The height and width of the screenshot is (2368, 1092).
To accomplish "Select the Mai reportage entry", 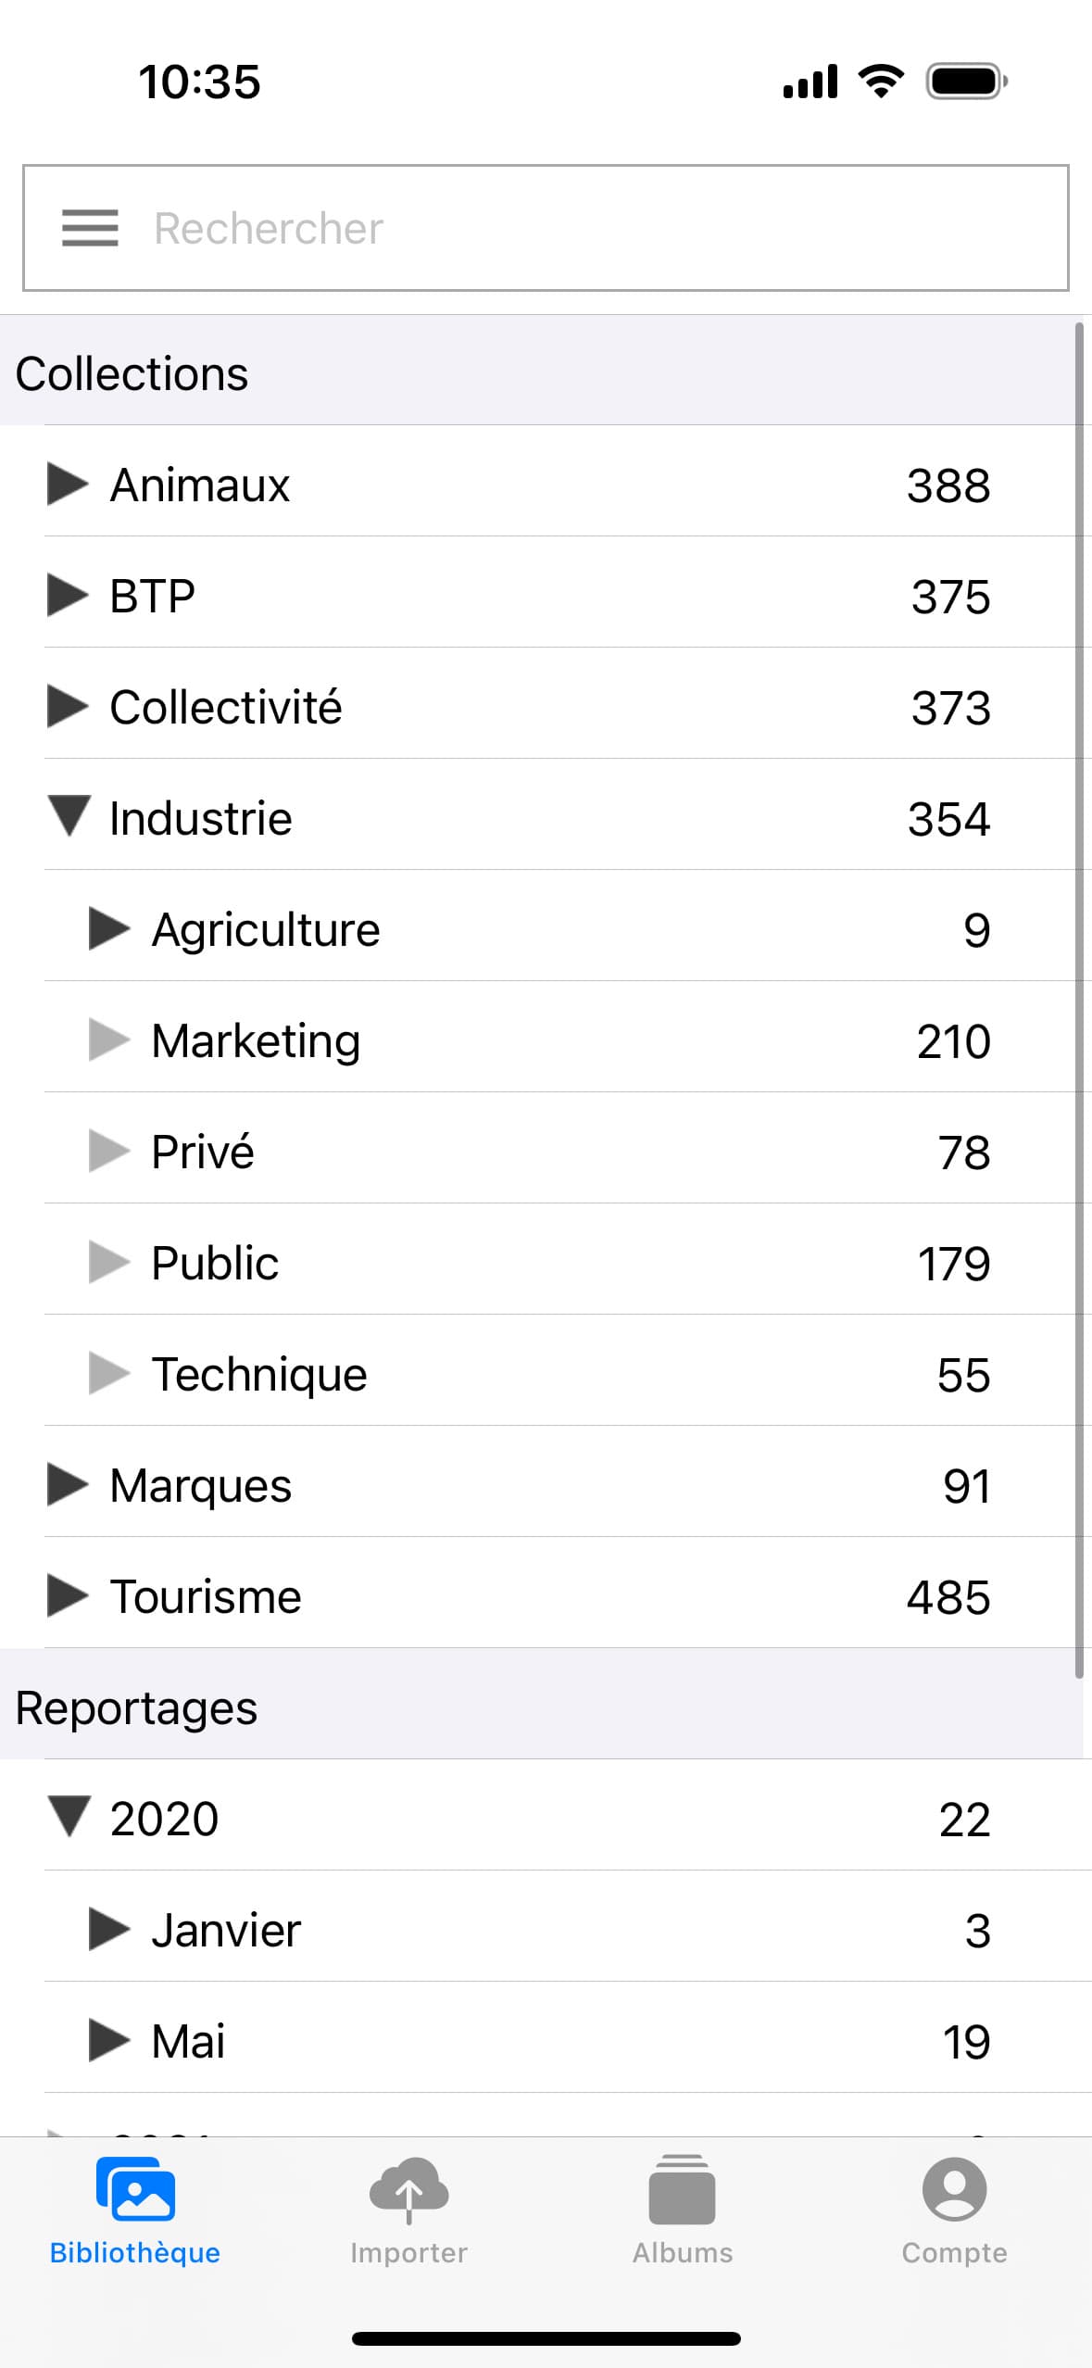I will tap(189, 2041).
